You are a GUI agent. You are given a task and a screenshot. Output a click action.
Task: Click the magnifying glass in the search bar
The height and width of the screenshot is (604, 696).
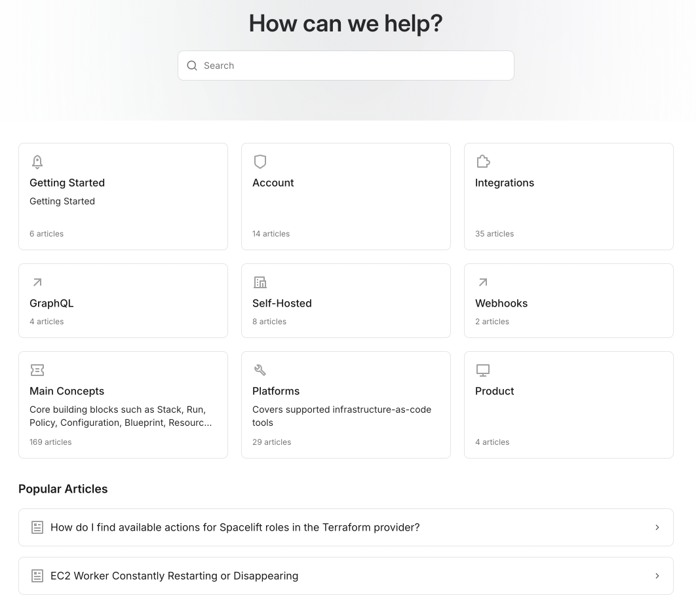click(x=192, y=66)
